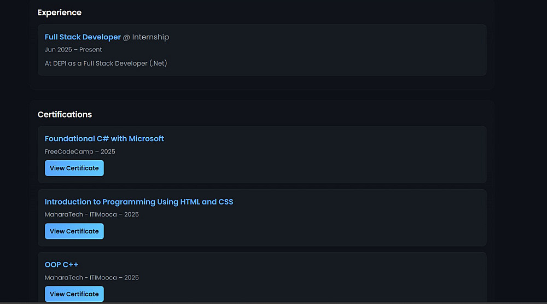Click the Experience section heading
The width and height of the screenshot is (547, 304).
(60, 13)
